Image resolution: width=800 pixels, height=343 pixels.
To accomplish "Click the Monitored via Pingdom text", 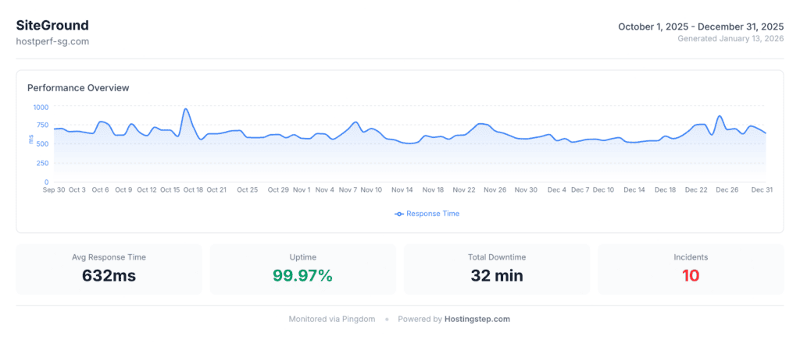I will coord(332,319).
